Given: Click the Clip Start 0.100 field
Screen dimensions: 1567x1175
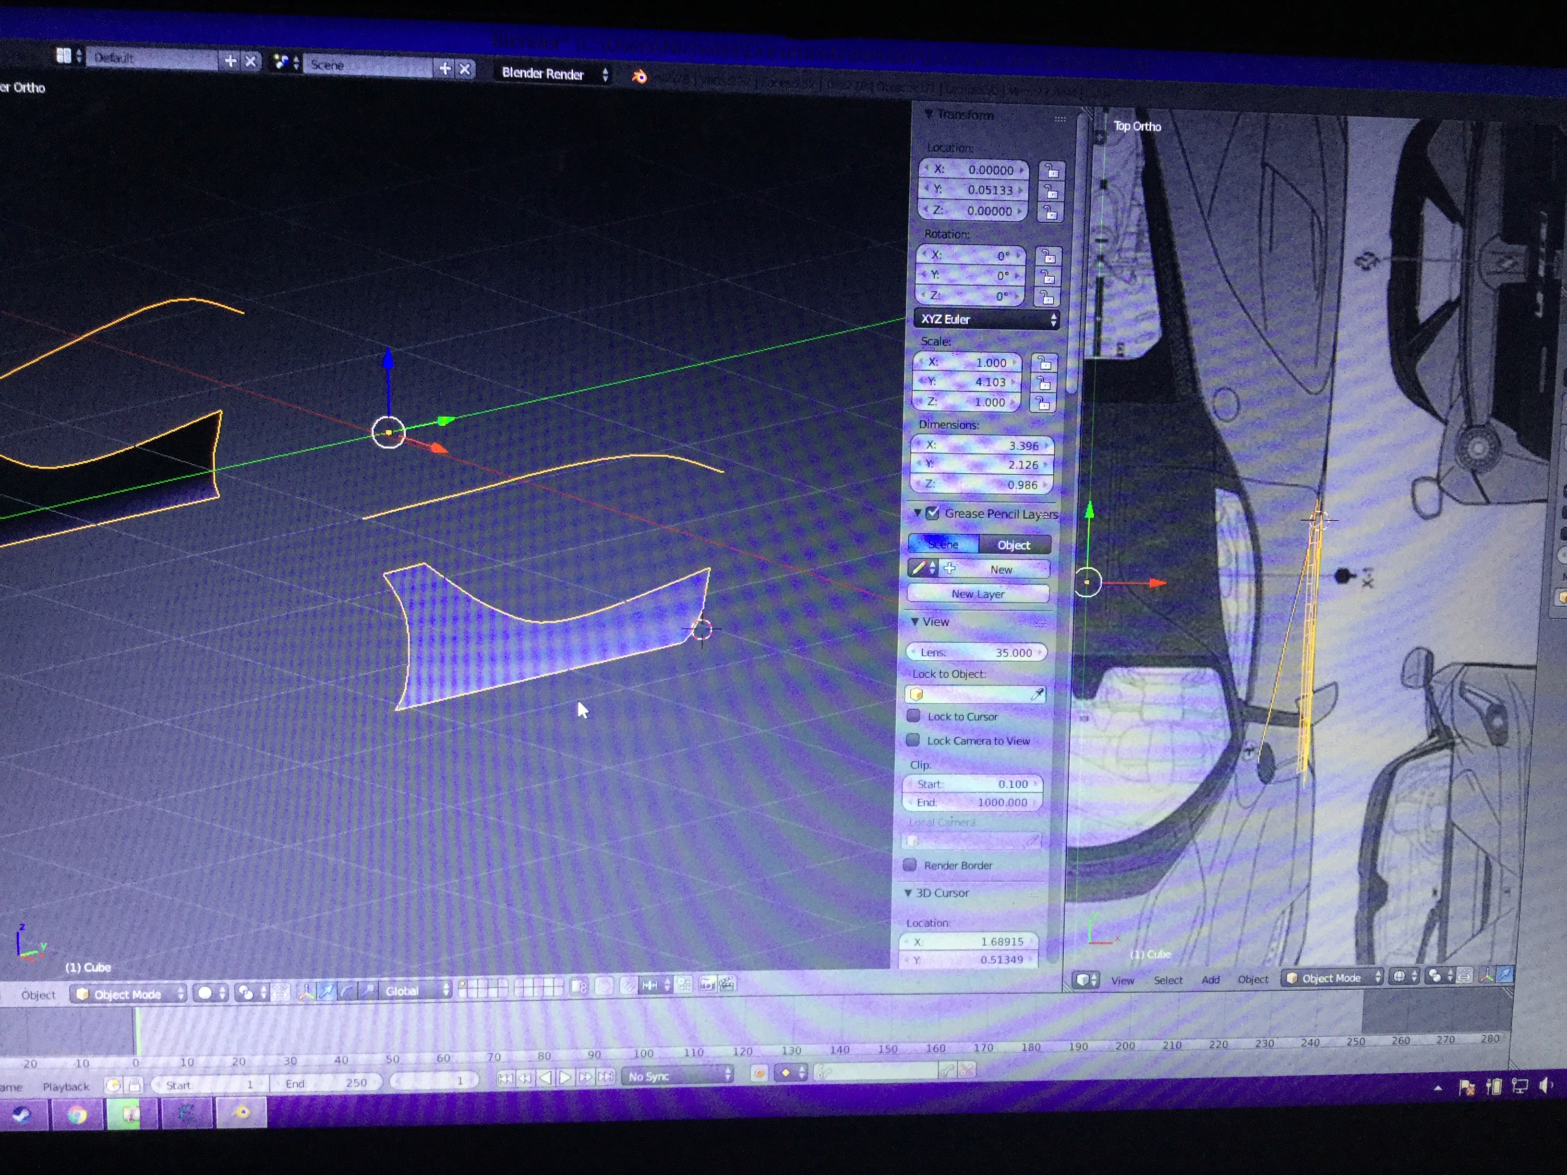Looking at the screenshot, I should pos(972,784).
